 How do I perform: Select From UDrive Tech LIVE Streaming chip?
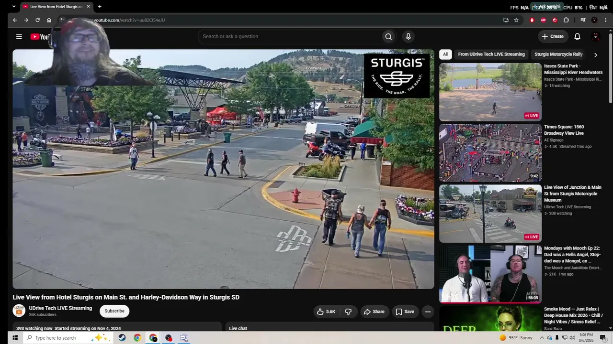pos(491,54)
